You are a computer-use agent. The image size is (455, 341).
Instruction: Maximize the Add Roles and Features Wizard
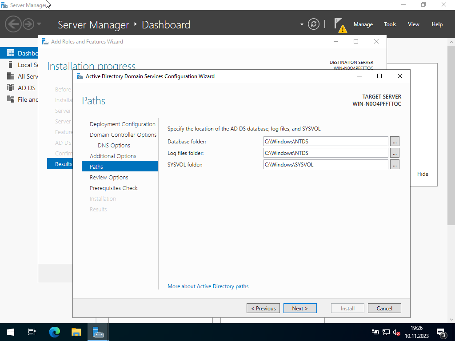tap(356, 41)
